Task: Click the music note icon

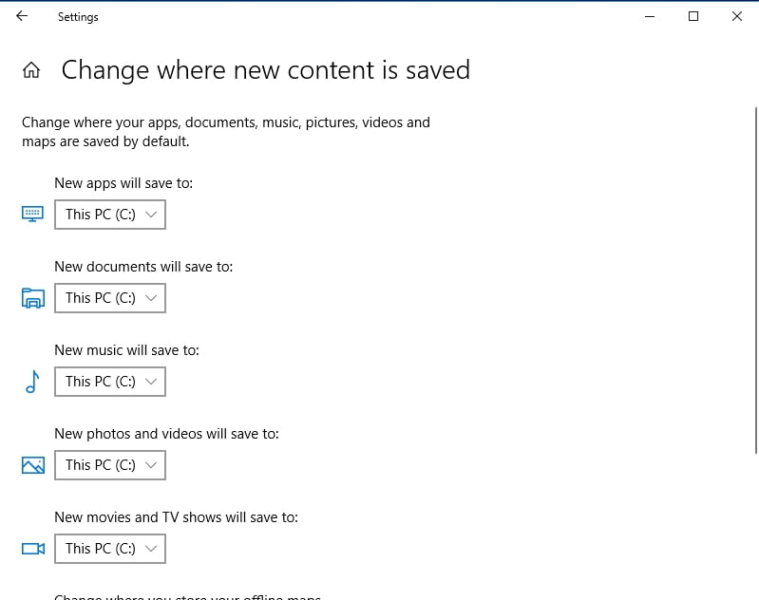Action: [32, 382]
